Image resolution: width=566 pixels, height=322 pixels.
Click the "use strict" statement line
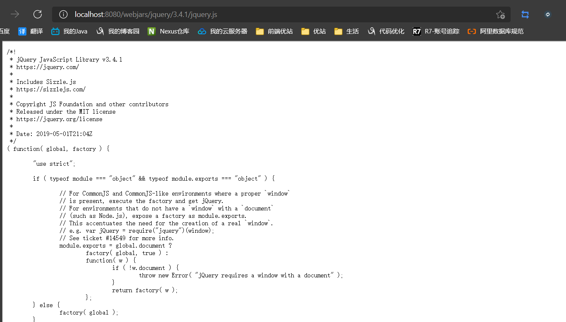55,164
